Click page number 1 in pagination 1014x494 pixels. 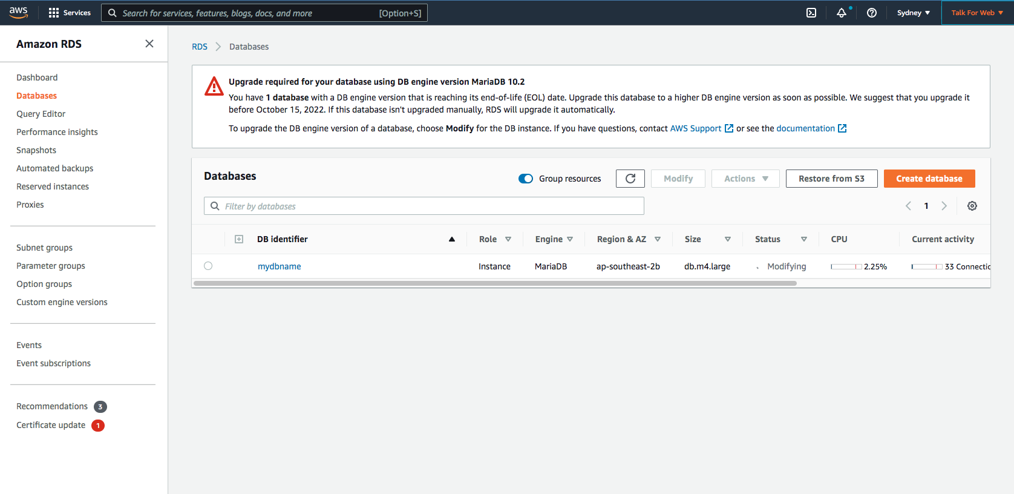click(x=926, y=206)
